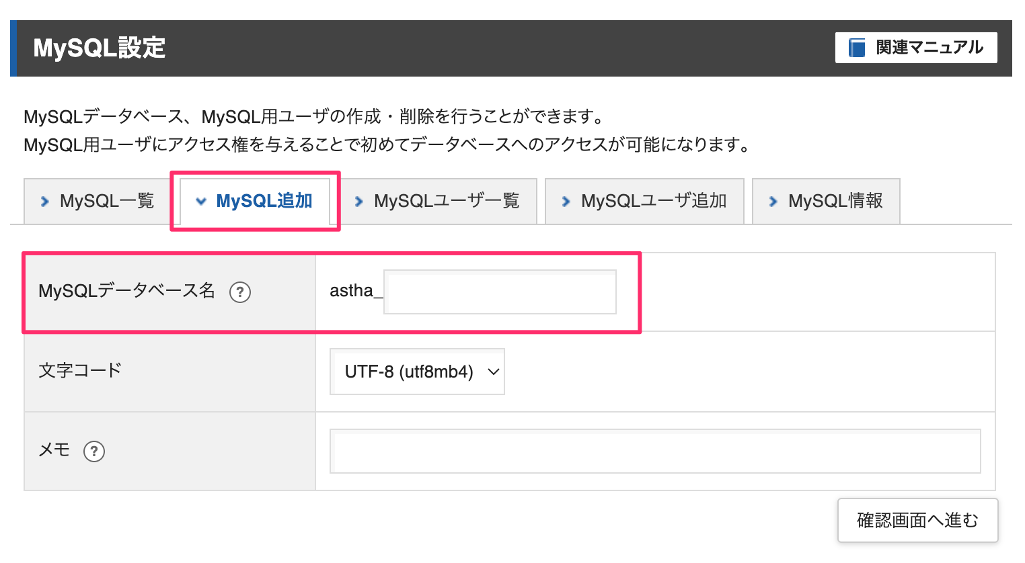Click the arrow icon on MySQL情報 tab

click(x=773, y=201)
